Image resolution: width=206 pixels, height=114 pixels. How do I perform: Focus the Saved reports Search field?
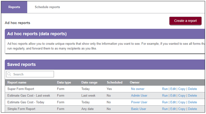tap(30, 74)
